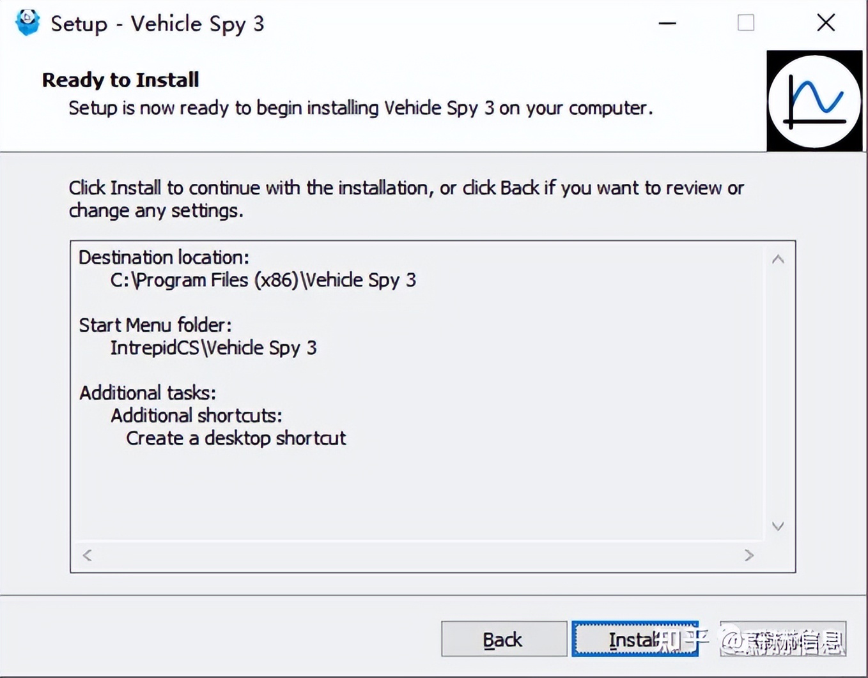This screenshot has width=868, height=678.
Task: Click the IntrepidCS Start Menu folder entry
Action: click(x=213, y=347)
